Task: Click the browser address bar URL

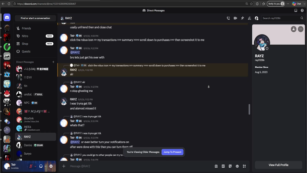Action: click(x=47, y=4)
